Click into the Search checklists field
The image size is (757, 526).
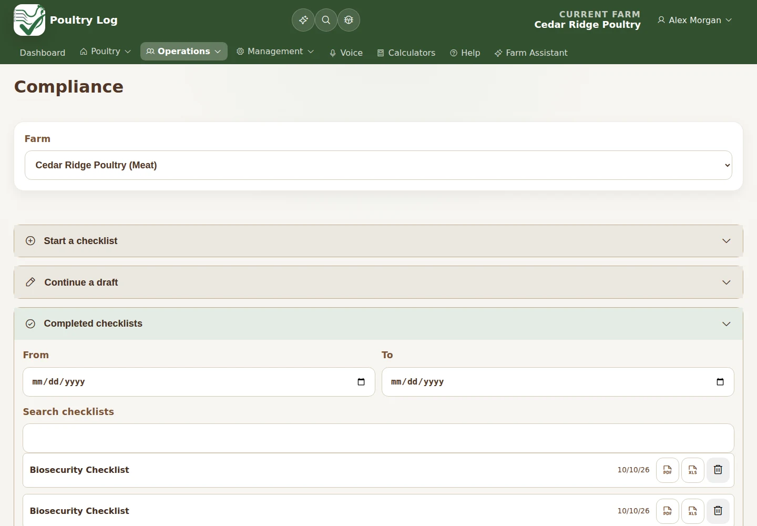pos(378,438)
